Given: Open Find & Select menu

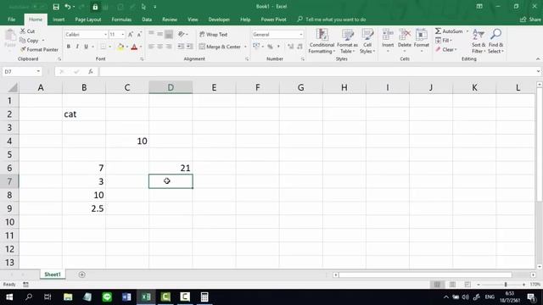Looking at the screenshot, I should point(495,42).
